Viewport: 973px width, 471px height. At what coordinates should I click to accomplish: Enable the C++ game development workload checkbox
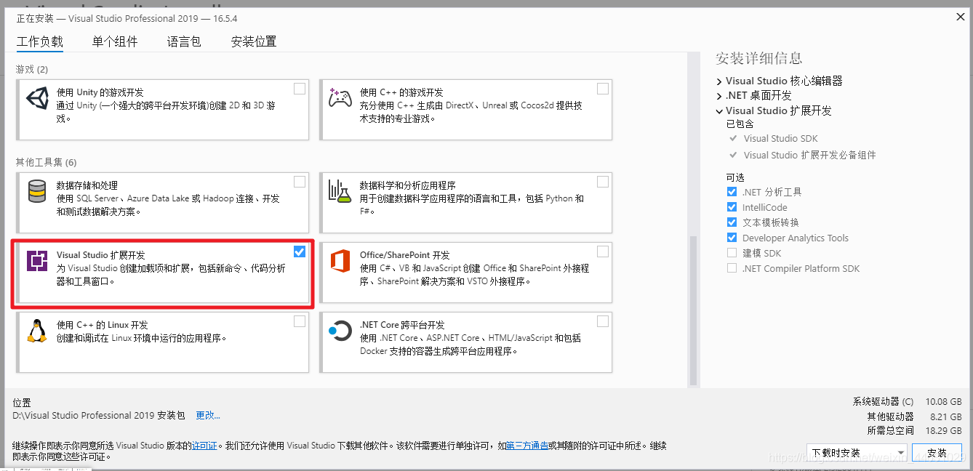(x=603, y=89)
